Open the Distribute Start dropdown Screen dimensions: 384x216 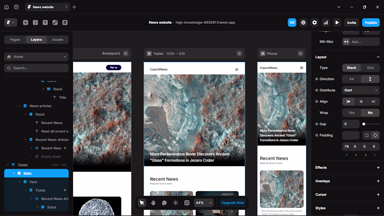361,90
